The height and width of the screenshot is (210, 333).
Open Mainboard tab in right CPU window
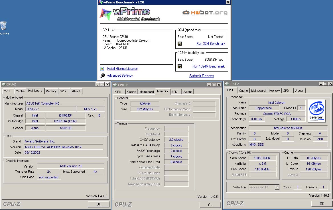tap(258, 91)
